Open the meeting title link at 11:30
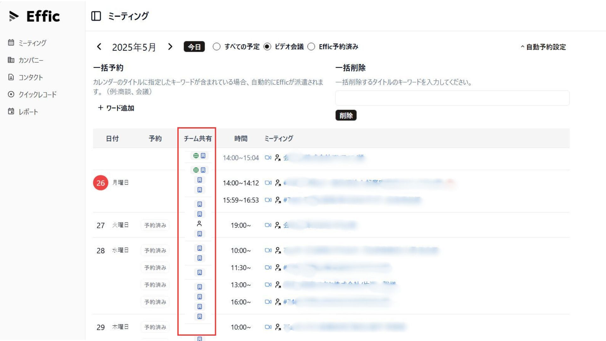This screenshot has width=606, height=341. [x=337, y=267]
